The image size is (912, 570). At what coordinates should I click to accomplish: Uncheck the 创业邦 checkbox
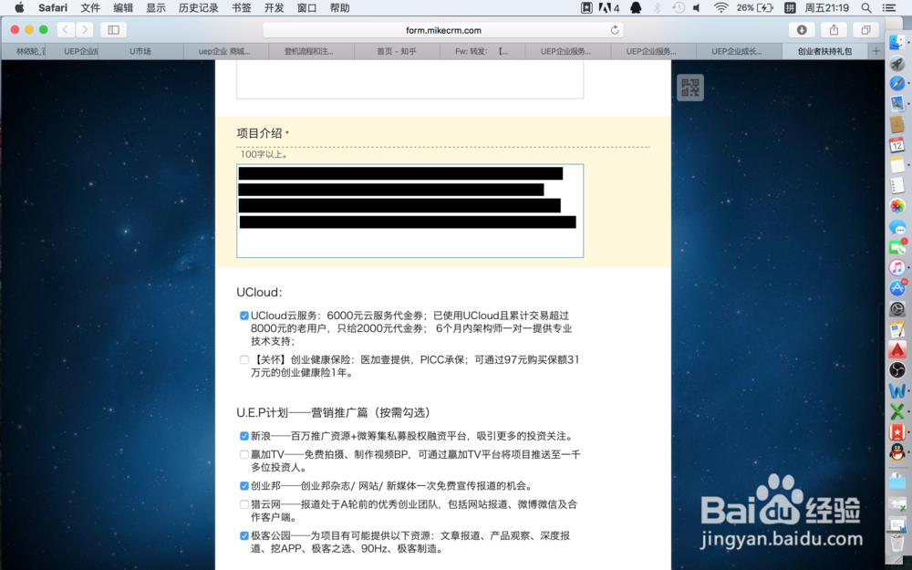click(244, 486)
